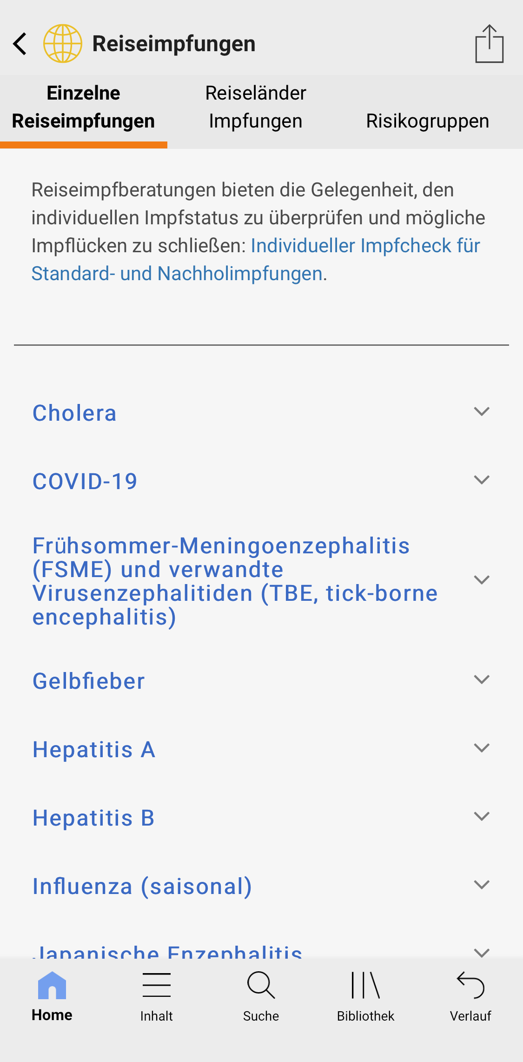This screenshot has height=1062, width=523.
Task: Tap the back arrow icon
Action: pos(20,44)
